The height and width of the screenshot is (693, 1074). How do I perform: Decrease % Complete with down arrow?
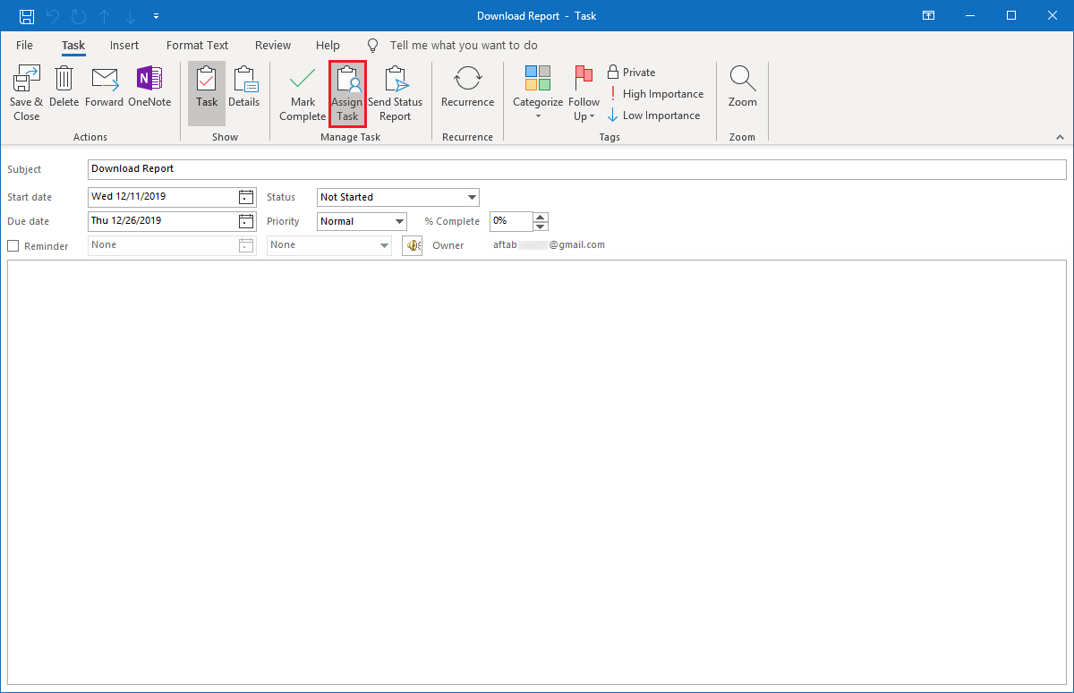pos(541,226)
